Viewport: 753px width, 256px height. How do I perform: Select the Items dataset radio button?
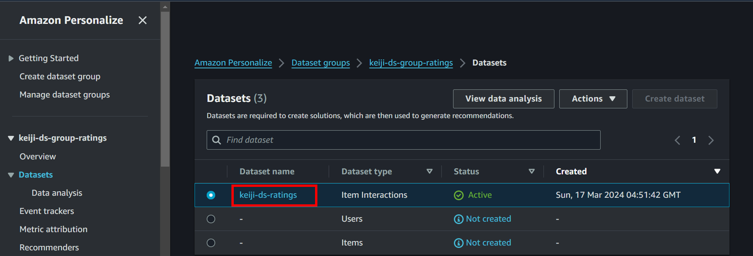click(211, 243)
